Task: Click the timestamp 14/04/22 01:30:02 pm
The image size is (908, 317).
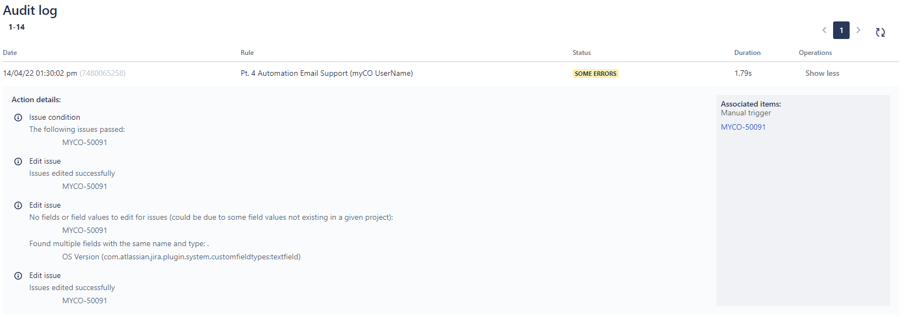Action: coord(40,73)
